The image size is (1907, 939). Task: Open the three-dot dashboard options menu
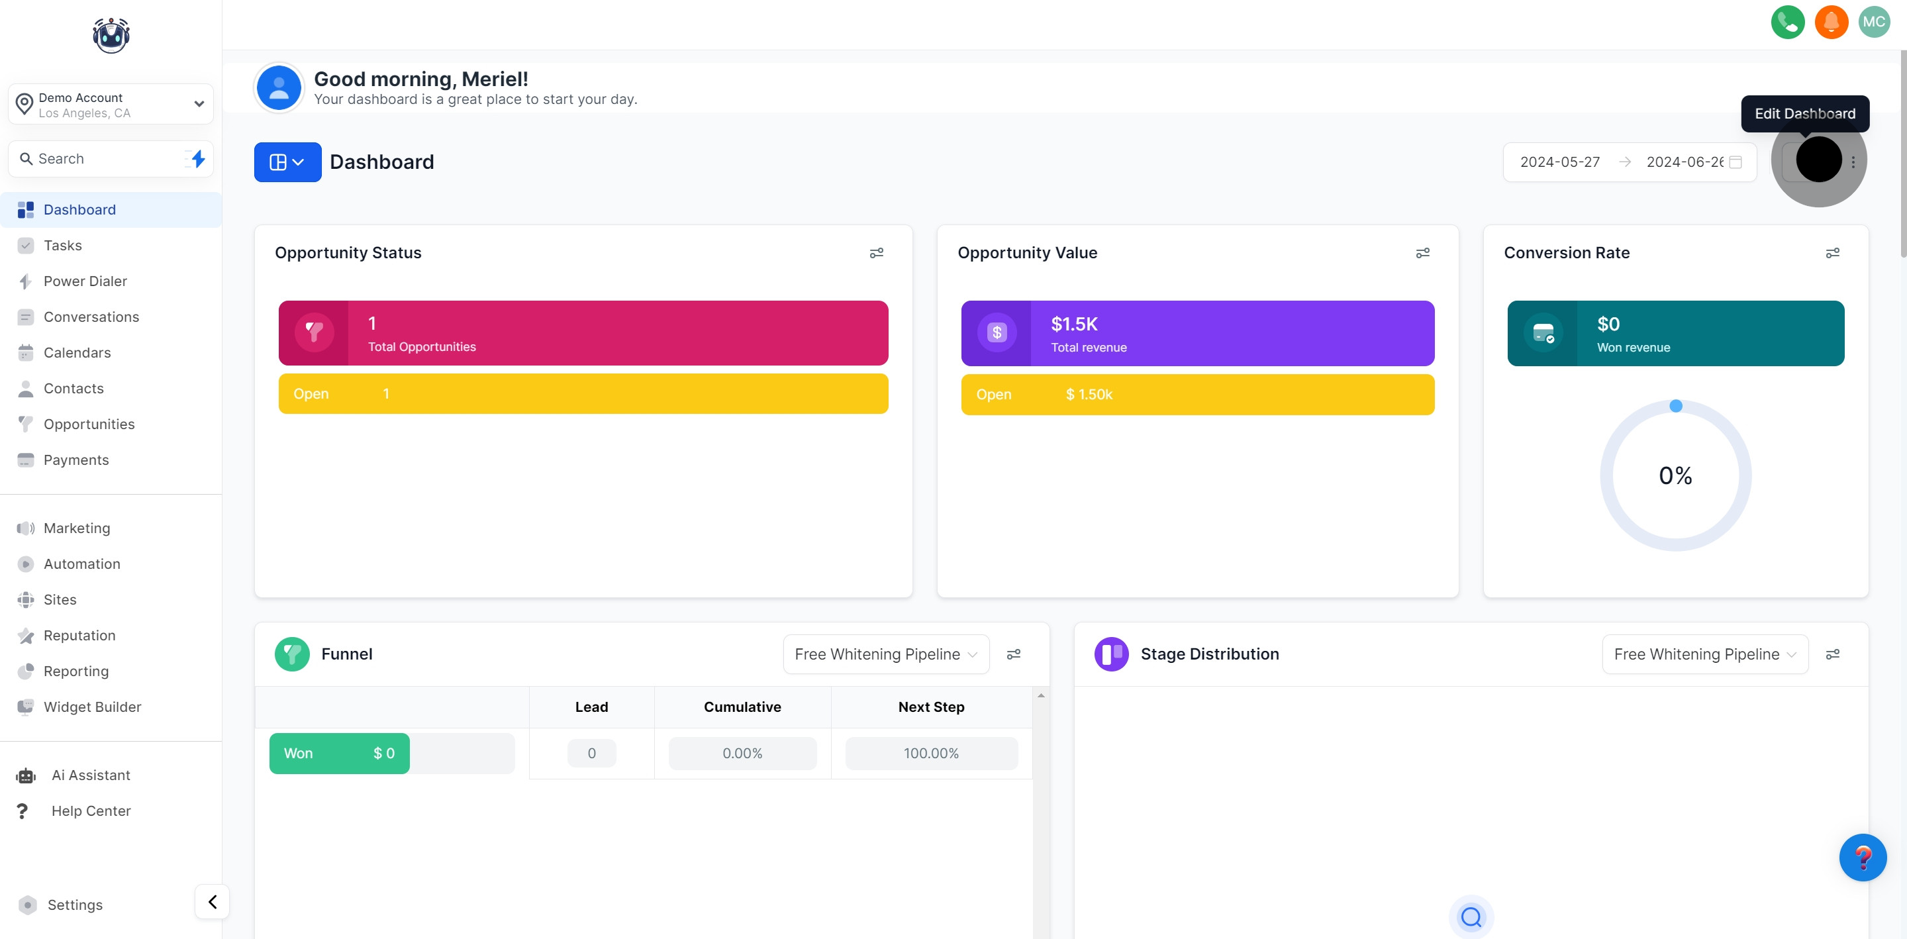pos(1853,162)
